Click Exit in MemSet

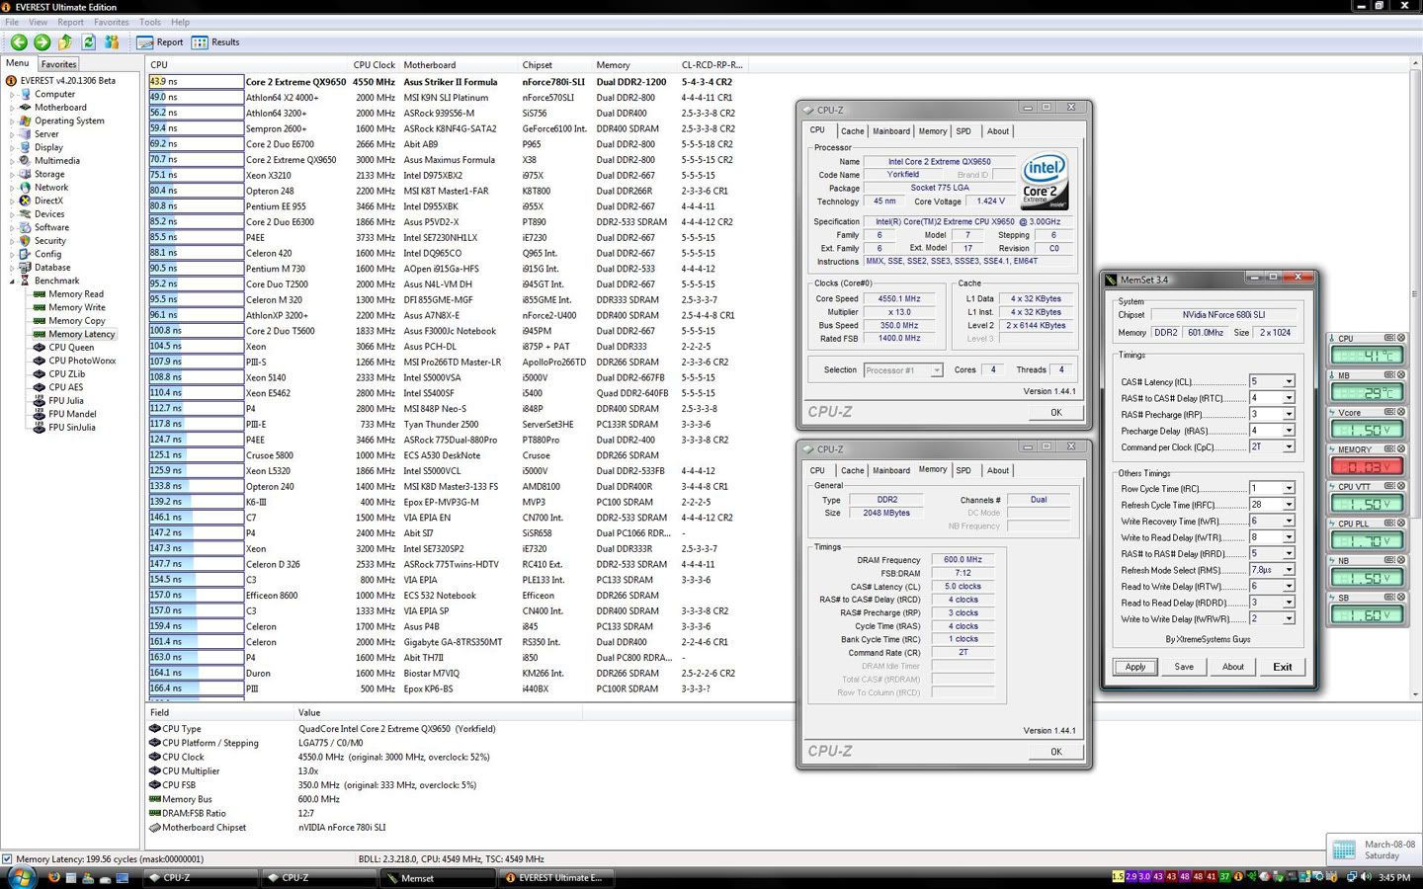click(x=1283, y=667)
